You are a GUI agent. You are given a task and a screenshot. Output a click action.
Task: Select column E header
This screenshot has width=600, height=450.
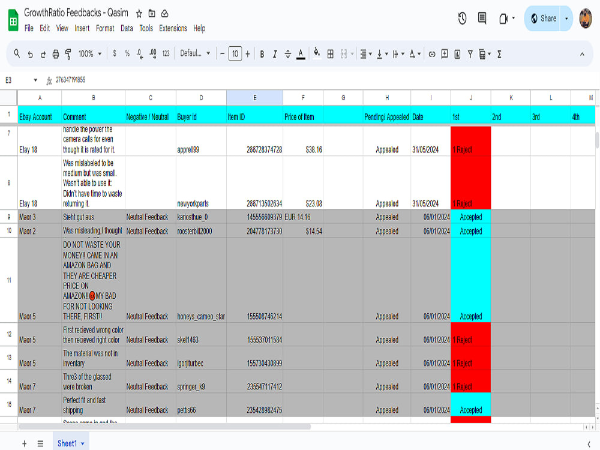(x=254, y=98)
